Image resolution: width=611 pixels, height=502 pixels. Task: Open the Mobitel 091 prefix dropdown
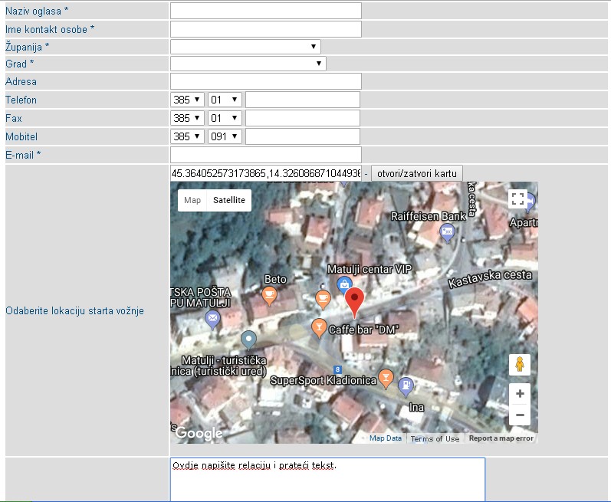[225, 137]
